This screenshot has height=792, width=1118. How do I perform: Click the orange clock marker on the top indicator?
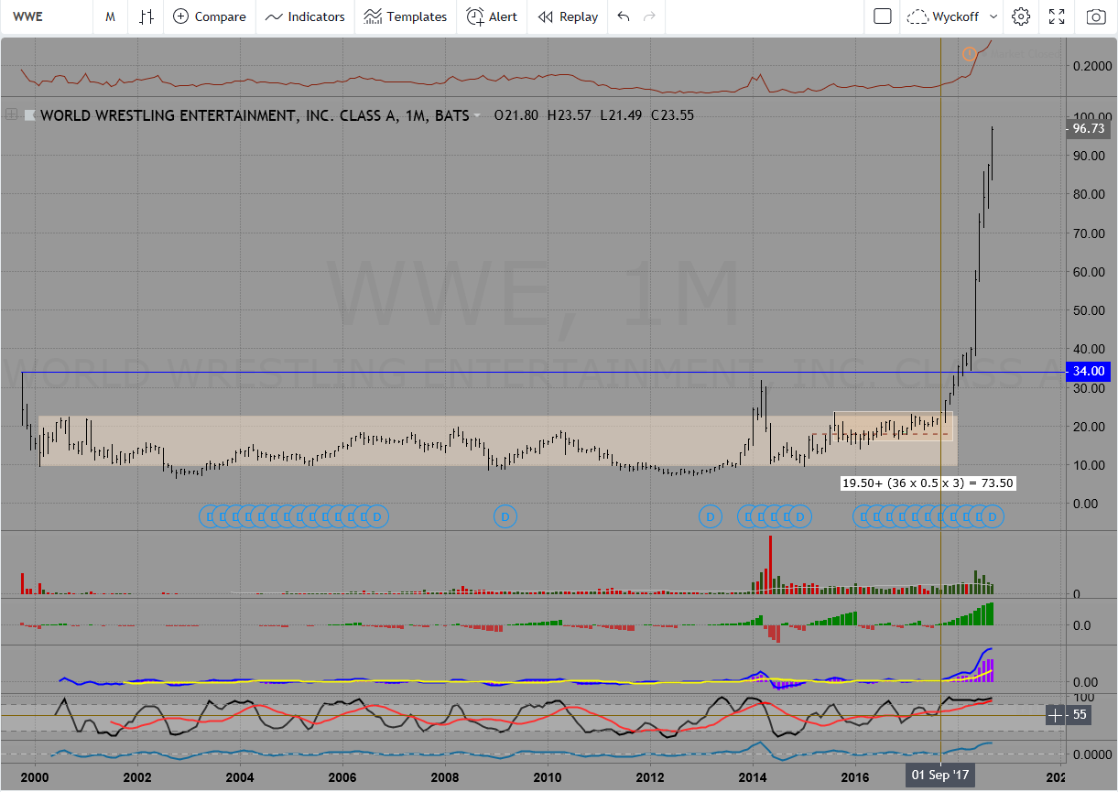click(x=969, y=54)
